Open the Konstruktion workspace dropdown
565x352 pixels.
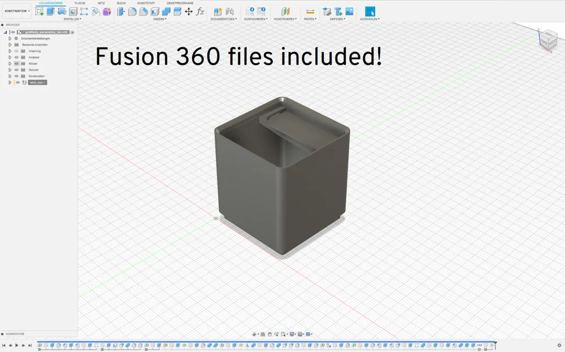16,11
